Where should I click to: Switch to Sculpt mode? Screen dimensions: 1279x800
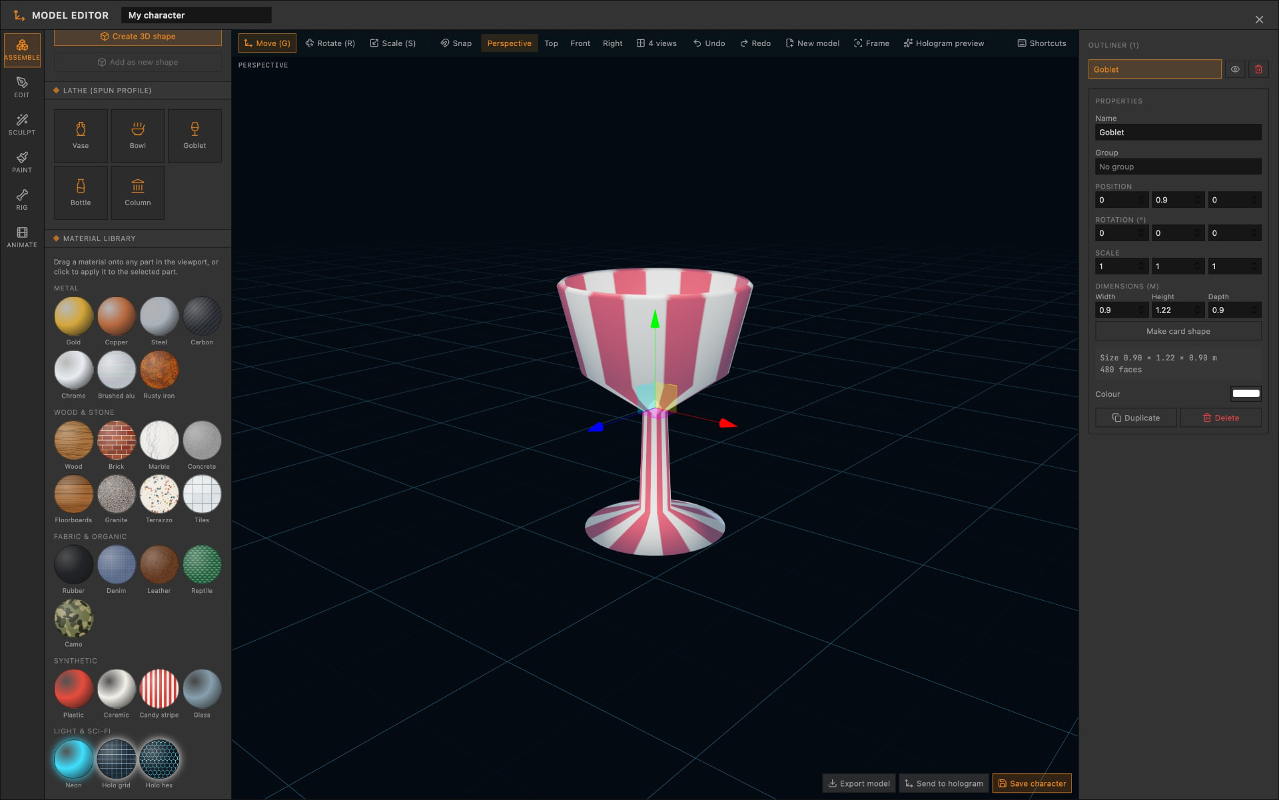coord(22,125)
